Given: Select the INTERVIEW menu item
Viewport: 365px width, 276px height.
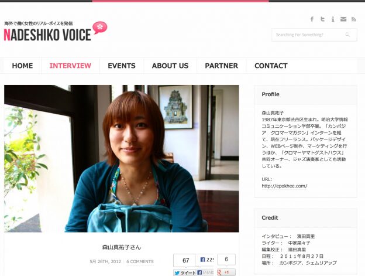Looking at the screenshot, I should [x=70, y=66].
